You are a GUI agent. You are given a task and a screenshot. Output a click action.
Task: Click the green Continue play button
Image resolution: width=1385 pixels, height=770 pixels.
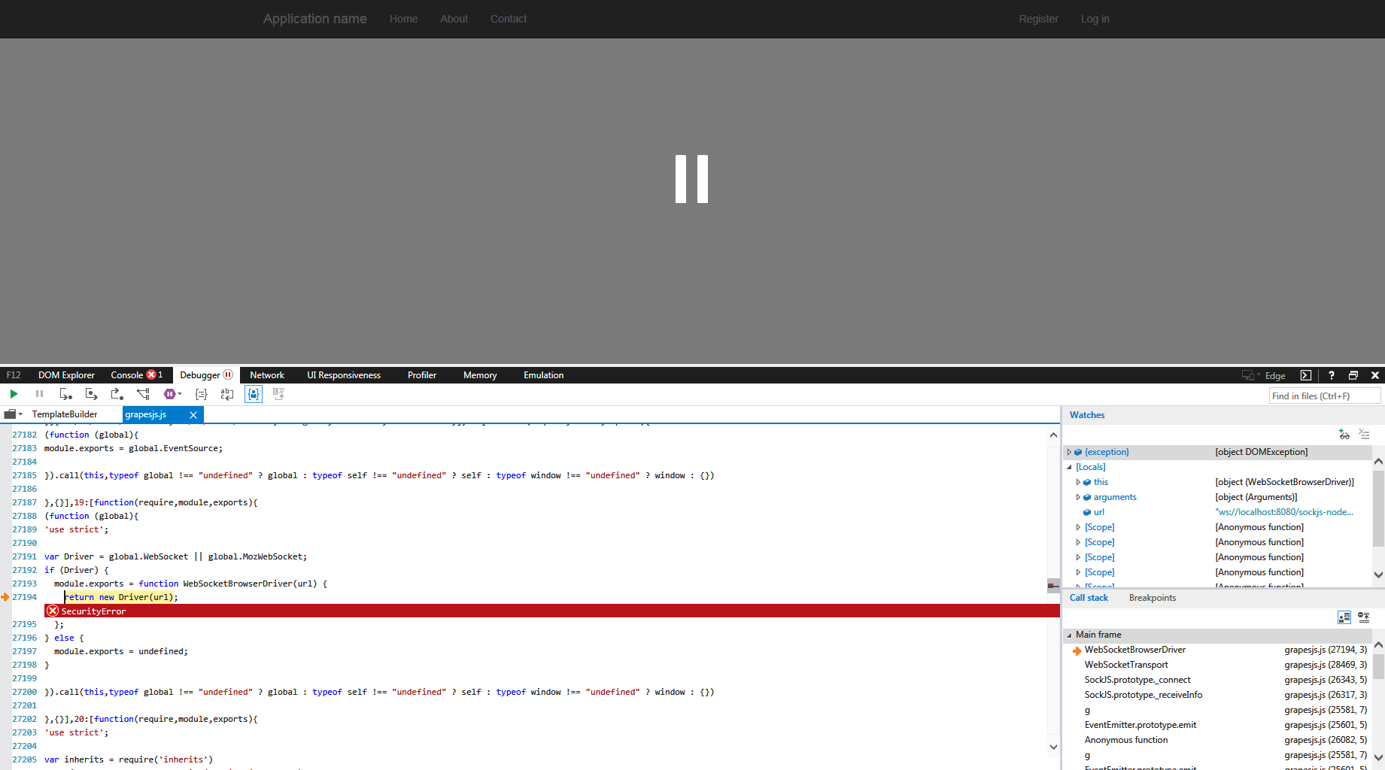14,394
